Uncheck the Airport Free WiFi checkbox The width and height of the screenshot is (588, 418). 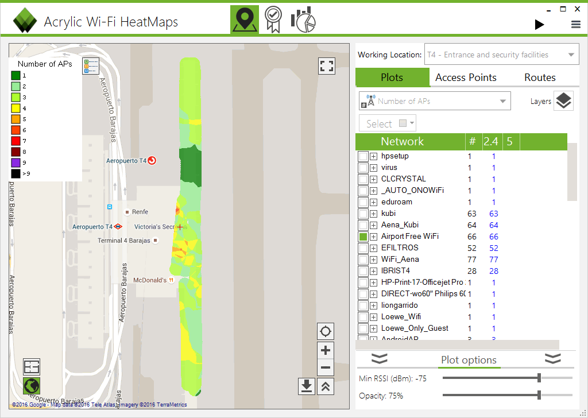[363, 237]
